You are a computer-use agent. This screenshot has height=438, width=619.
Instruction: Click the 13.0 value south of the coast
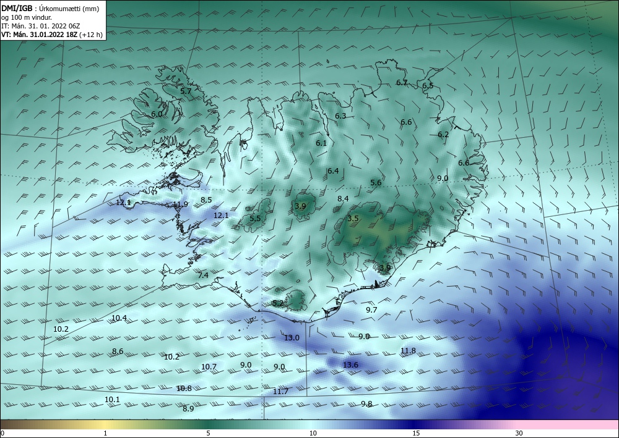292,337
